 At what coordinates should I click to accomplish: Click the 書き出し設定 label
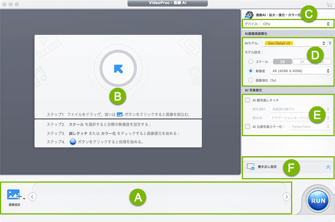(x=267, y=167)
